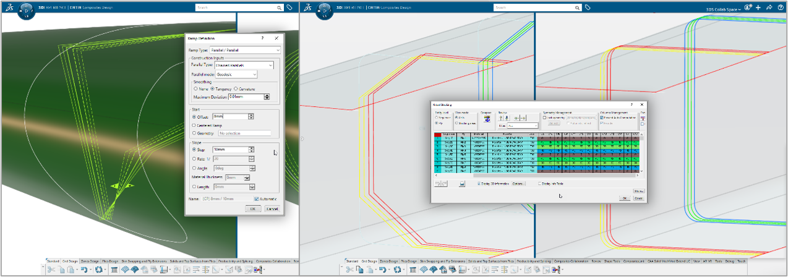This screenshot has height=277, width=788.
Task: Click the Options button in Virtual Stacking
Action: [518, 184]
